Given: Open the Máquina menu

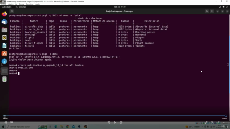Looking at the screenshot, I should point(10,4).
